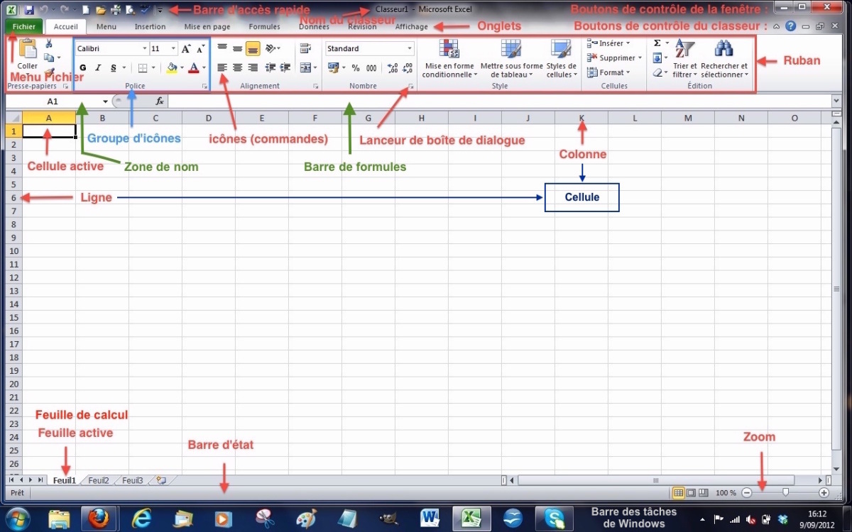Image resolution: width=852 pixels, height=532 pixels.
Task: Open the Police dialog box launcher
Action: [205, 87]
